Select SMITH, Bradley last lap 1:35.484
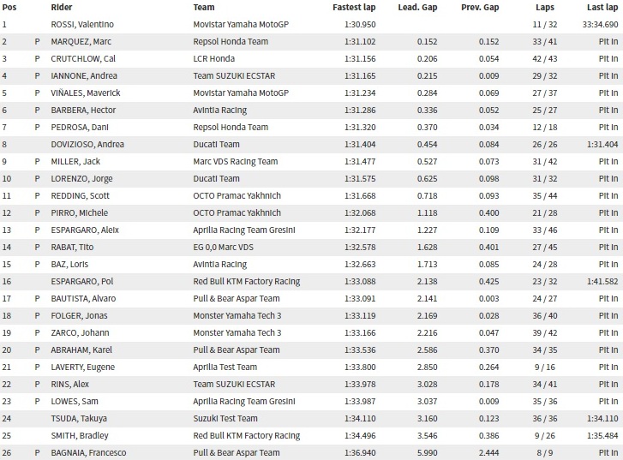The image size is (623, 460). point(602,435)
